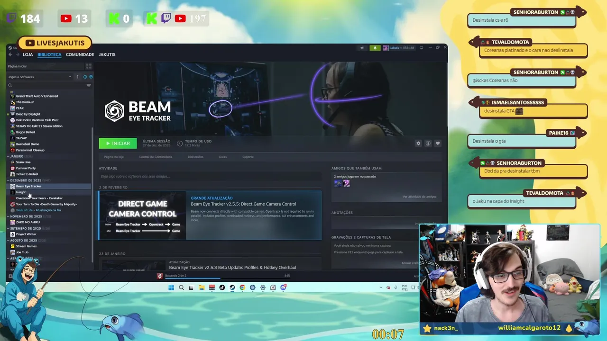Open advanced filter options icon in sidebar

[89, 86]
